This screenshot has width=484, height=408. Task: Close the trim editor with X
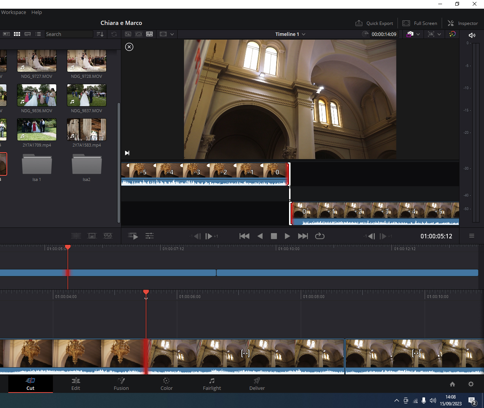[129, 47]
